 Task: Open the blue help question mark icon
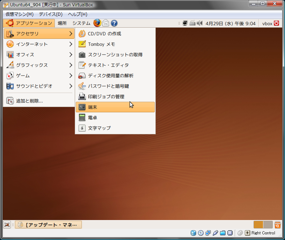pyautogui.click(x=114, y=23)
